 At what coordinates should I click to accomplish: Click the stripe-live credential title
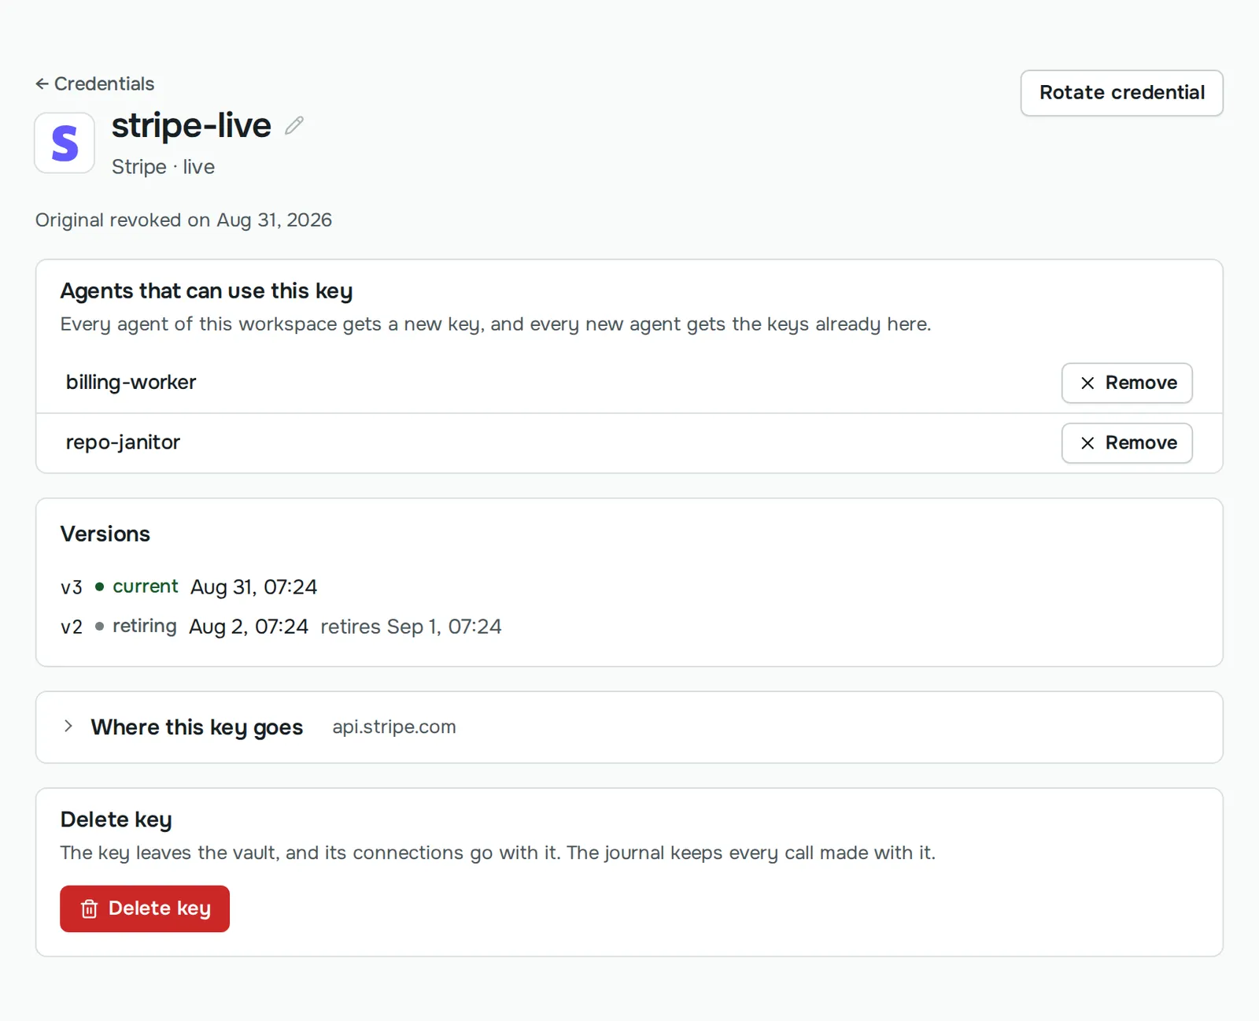[x=191, y=125]
